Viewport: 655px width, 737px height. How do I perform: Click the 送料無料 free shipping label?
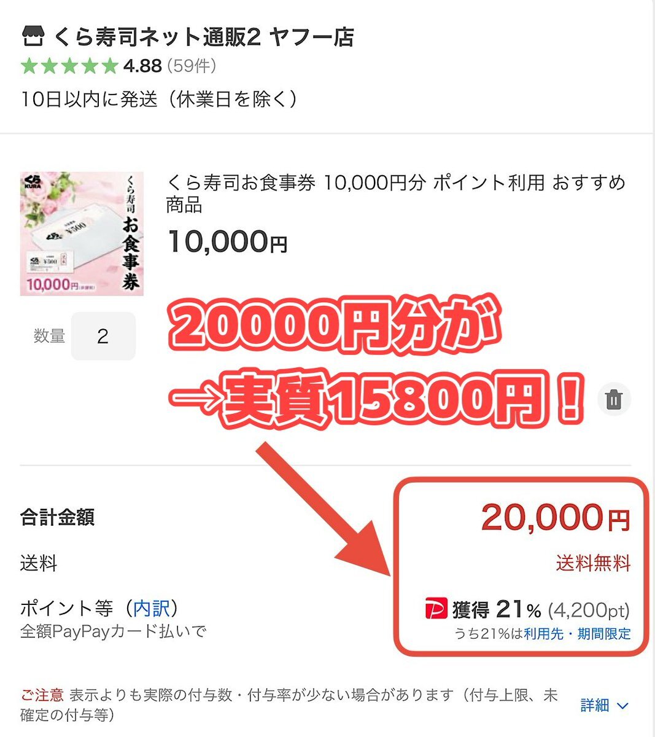(593, 563)
